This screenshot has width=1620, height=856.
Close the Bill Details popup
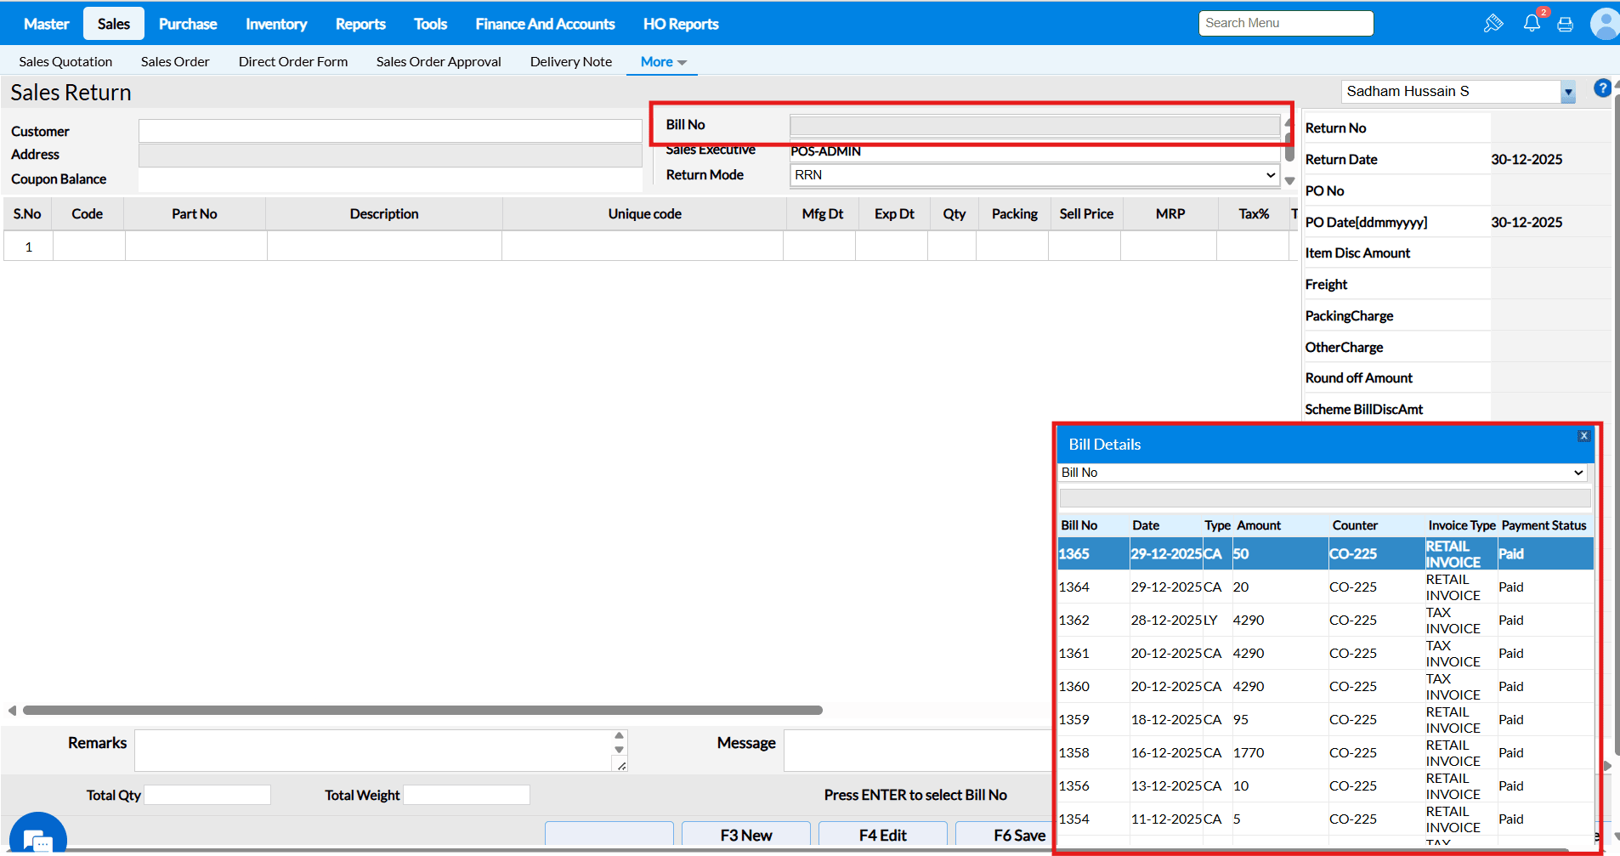[1583, 436]
